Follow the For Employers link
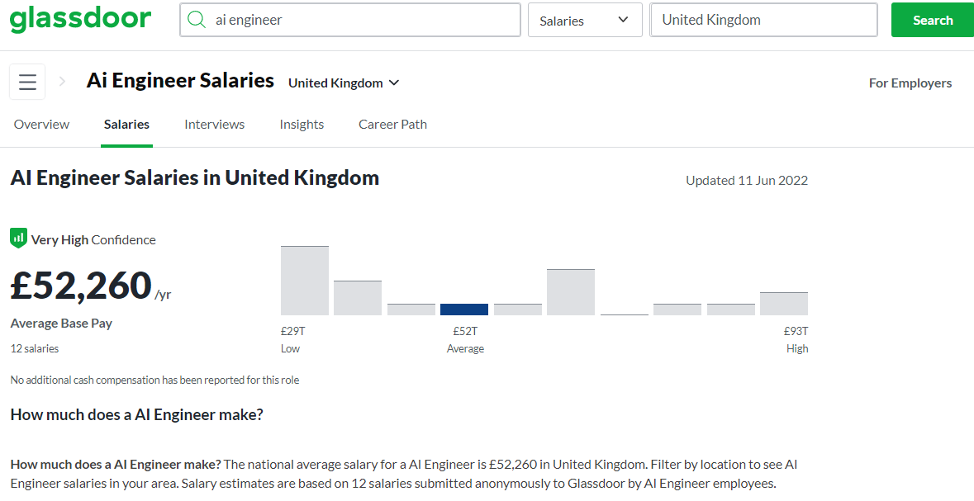The width and height of the screenshot is (974, 501). pyautogui.click(x=910, y=83)
